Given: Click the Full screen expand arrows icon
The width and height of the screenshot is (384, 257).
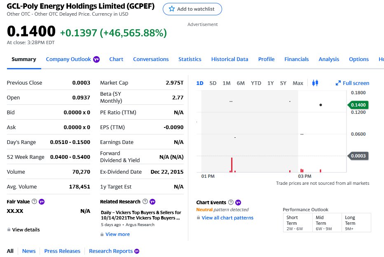Looking at the screenshot, I should tap(338, 83).
